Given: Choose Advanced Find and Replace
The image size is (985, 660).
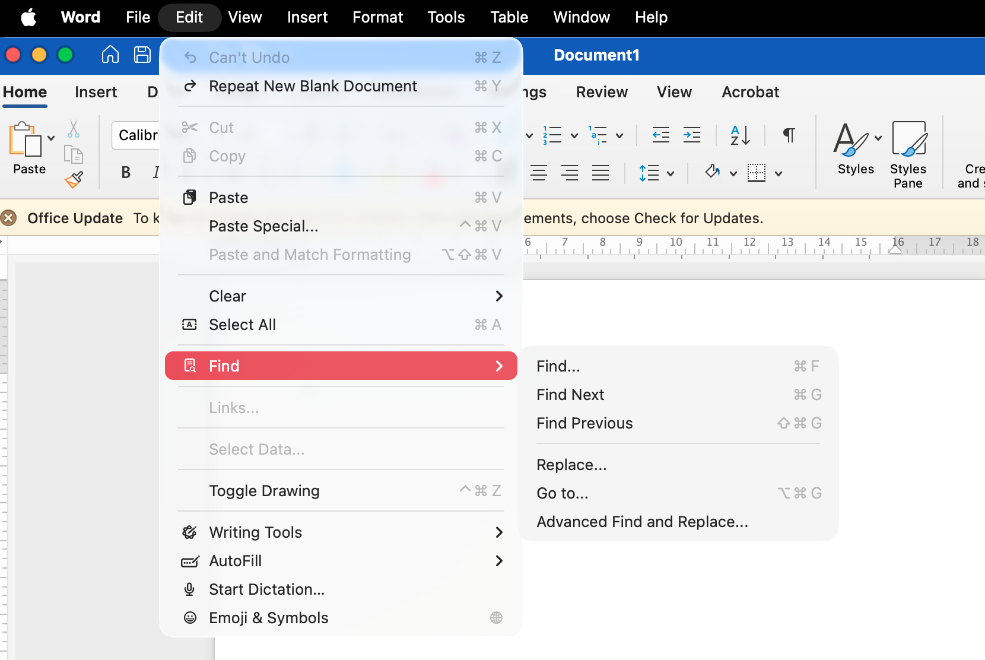Looking at the screenshot, I should (642, 522).
